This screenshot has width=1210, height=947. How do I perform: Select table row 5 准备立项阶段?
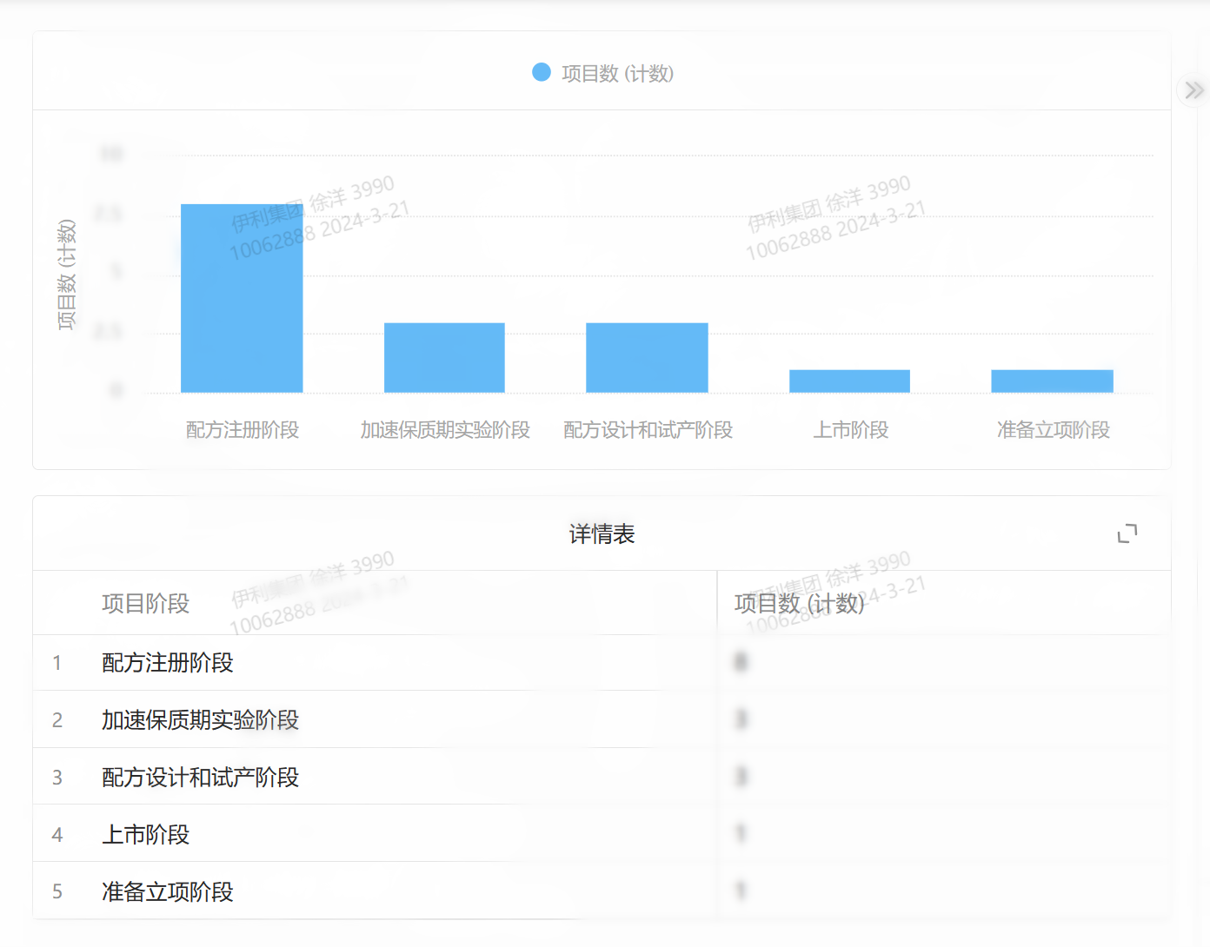pos(602,891)
